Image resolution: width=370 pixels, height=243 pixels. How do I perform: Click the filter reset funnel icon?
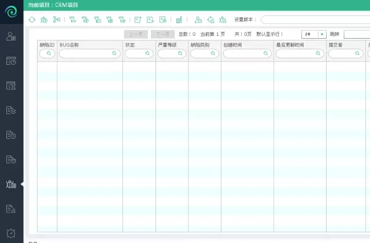pos(73,20)
